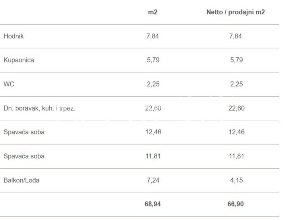Select 7,84 in the Netto column

[235, 36]
